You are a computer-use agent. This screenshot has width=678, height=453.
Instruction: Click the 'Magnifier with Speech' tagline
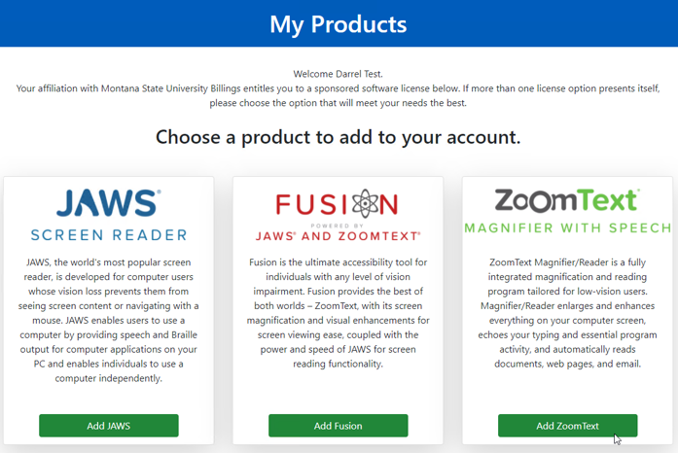coord(567,227)
